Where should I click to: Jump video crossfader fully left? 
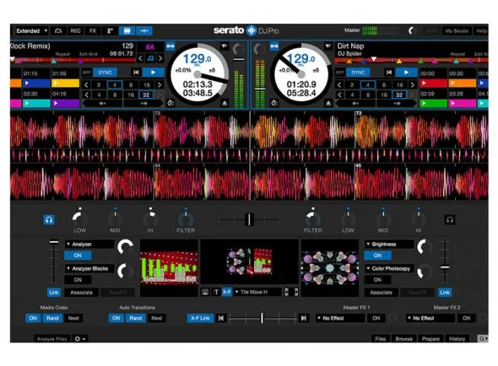[221, 318]
